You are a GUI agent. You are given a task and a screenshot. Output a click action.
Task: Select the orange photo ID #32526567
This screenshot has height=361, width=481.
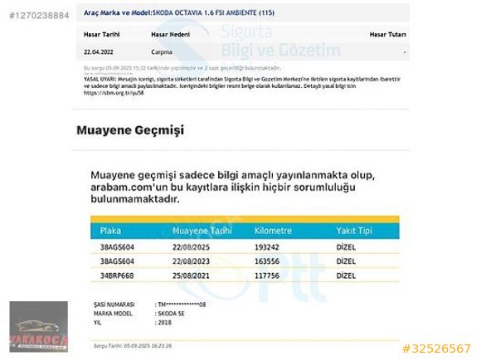436,349
